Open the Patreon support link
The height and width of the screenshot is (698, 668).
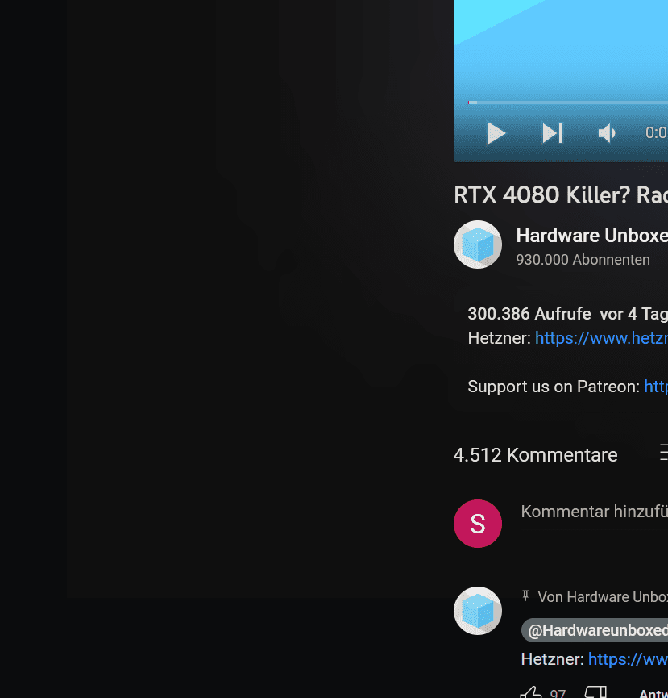[x=656, y=387]
